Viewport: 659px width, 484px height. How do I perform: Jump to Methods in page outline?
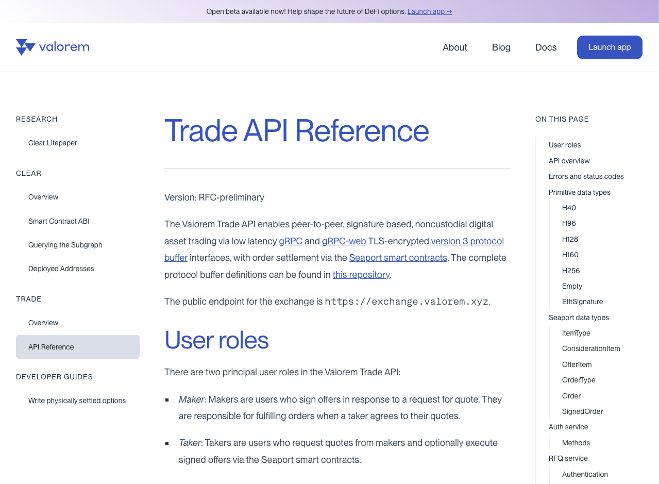[576, 443]
